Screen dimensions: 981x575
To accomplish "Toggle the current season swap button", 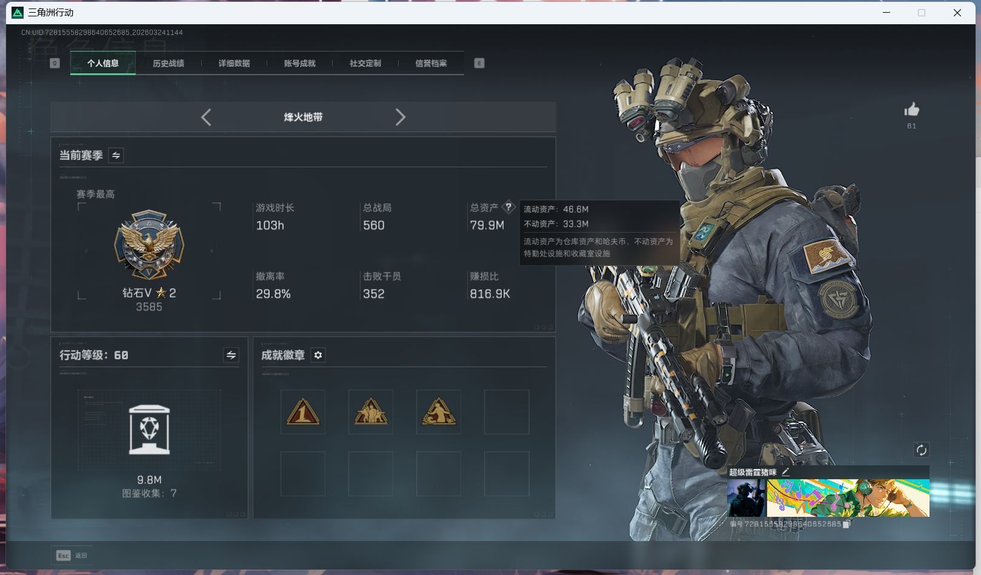I will coord(116,156).
